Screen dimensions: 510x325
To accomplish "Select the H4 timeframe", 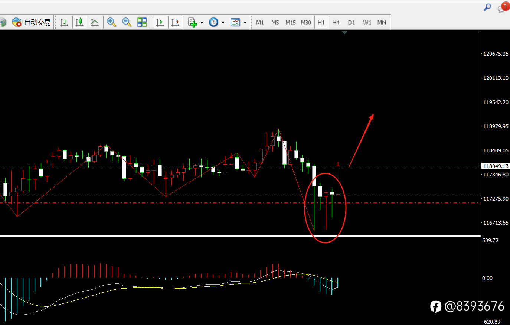I will tap(336, 22).
